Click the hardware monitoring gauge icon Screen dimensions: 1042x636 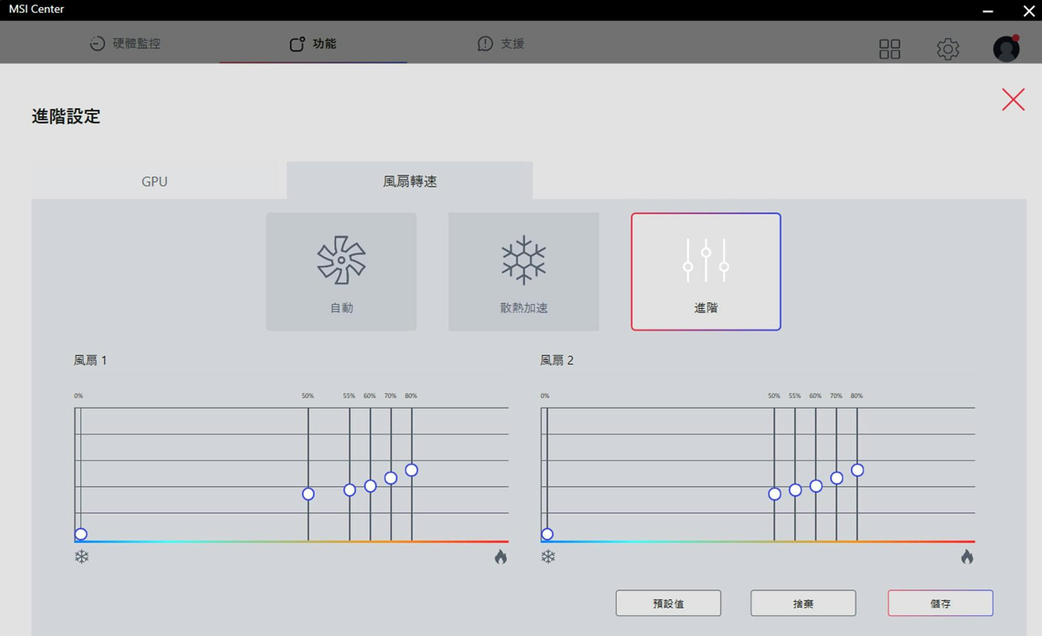[x=97, y=43]
